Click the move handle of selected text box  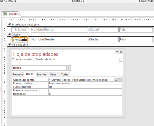(12, 37)
